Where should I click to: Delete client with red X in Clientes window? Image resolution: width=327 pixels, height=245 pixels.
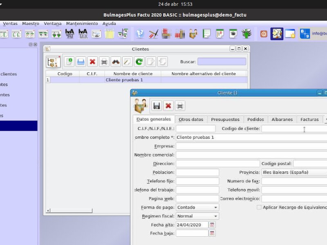point(92,62)
